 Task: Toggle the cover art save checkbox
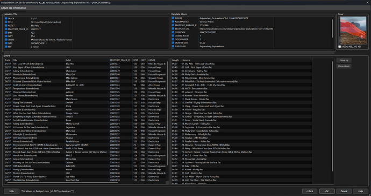click(x=339, y=47)
